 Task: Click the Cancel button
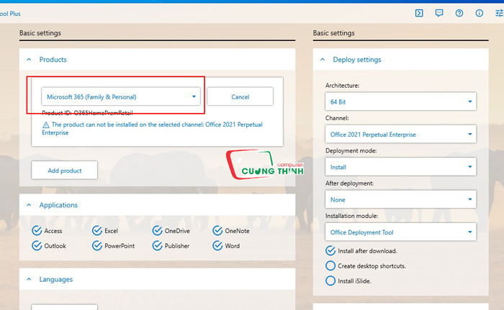[240, 96]
